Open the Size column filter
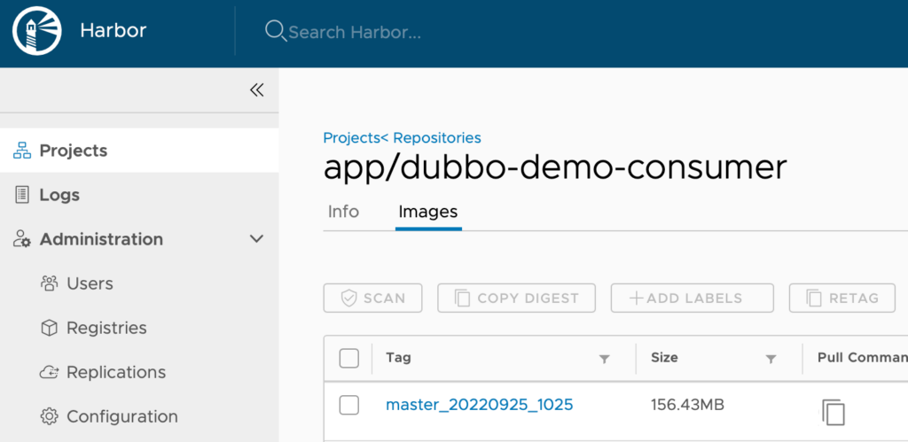This screenshot has width=908, height=442. click(771, 360)
